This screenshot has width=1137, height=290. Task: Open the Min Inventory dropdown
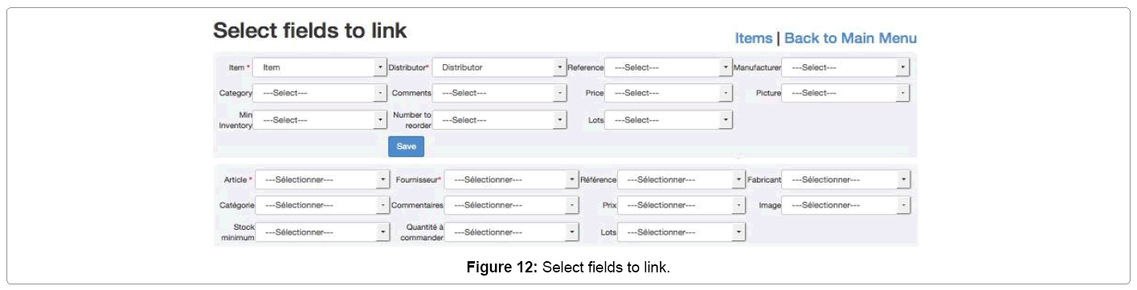coord(320,120)
